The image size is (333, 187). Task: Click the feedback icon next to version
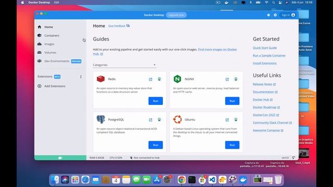point(293,158)
